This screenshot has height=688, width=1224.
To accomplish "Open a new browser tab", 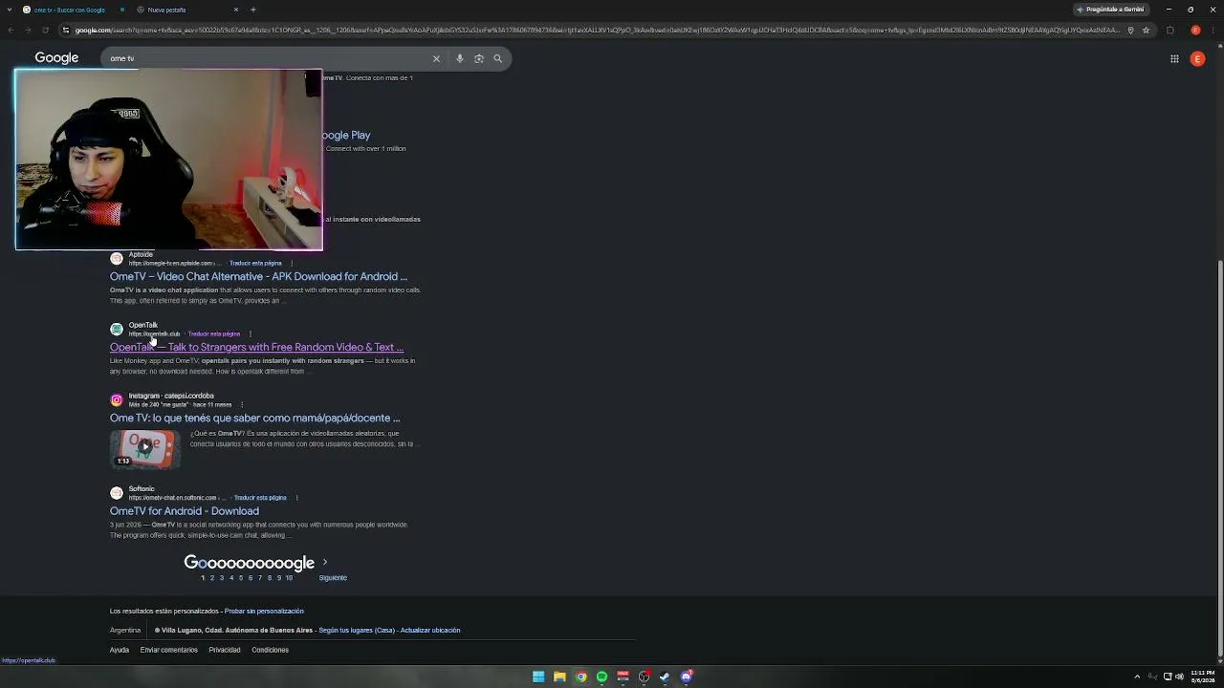I will [253, 10].
